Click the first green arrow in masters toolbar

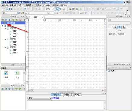pyautogui.click(x=16, y=89)
